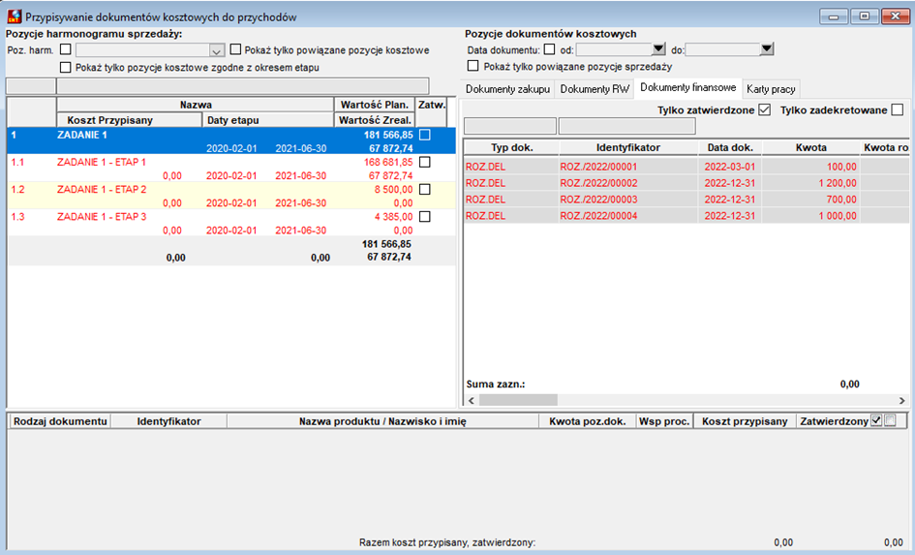
Task: Click the Rodzaj dokumentu column header
Action: [x=60, y=421]
